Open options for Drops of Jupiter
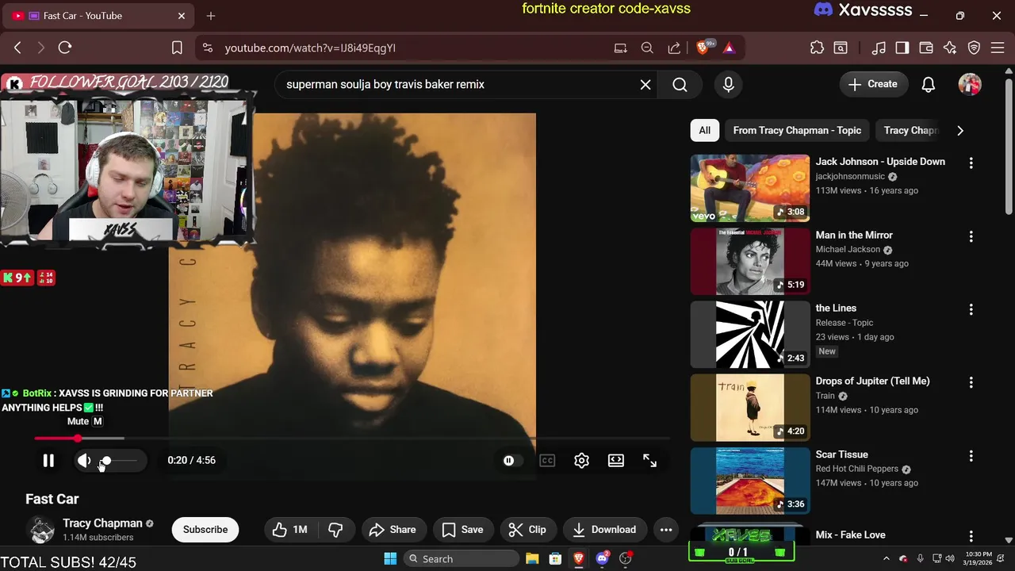The height and width of the screenshot is (571, 1015). click(x=971, y=382)
